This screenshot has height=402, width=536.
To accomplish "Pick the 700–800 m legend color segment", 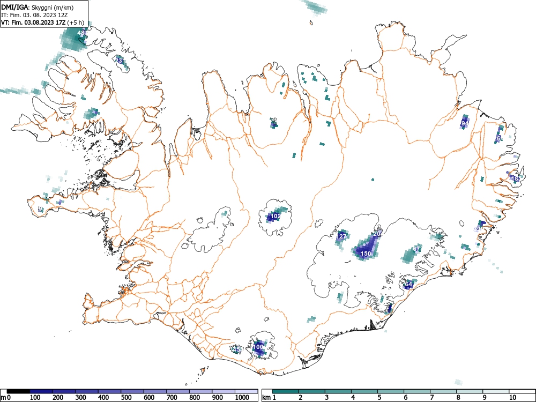I will 178,391.
